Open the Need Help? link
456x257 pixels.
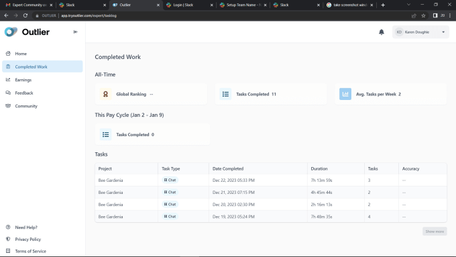point(26,227)
